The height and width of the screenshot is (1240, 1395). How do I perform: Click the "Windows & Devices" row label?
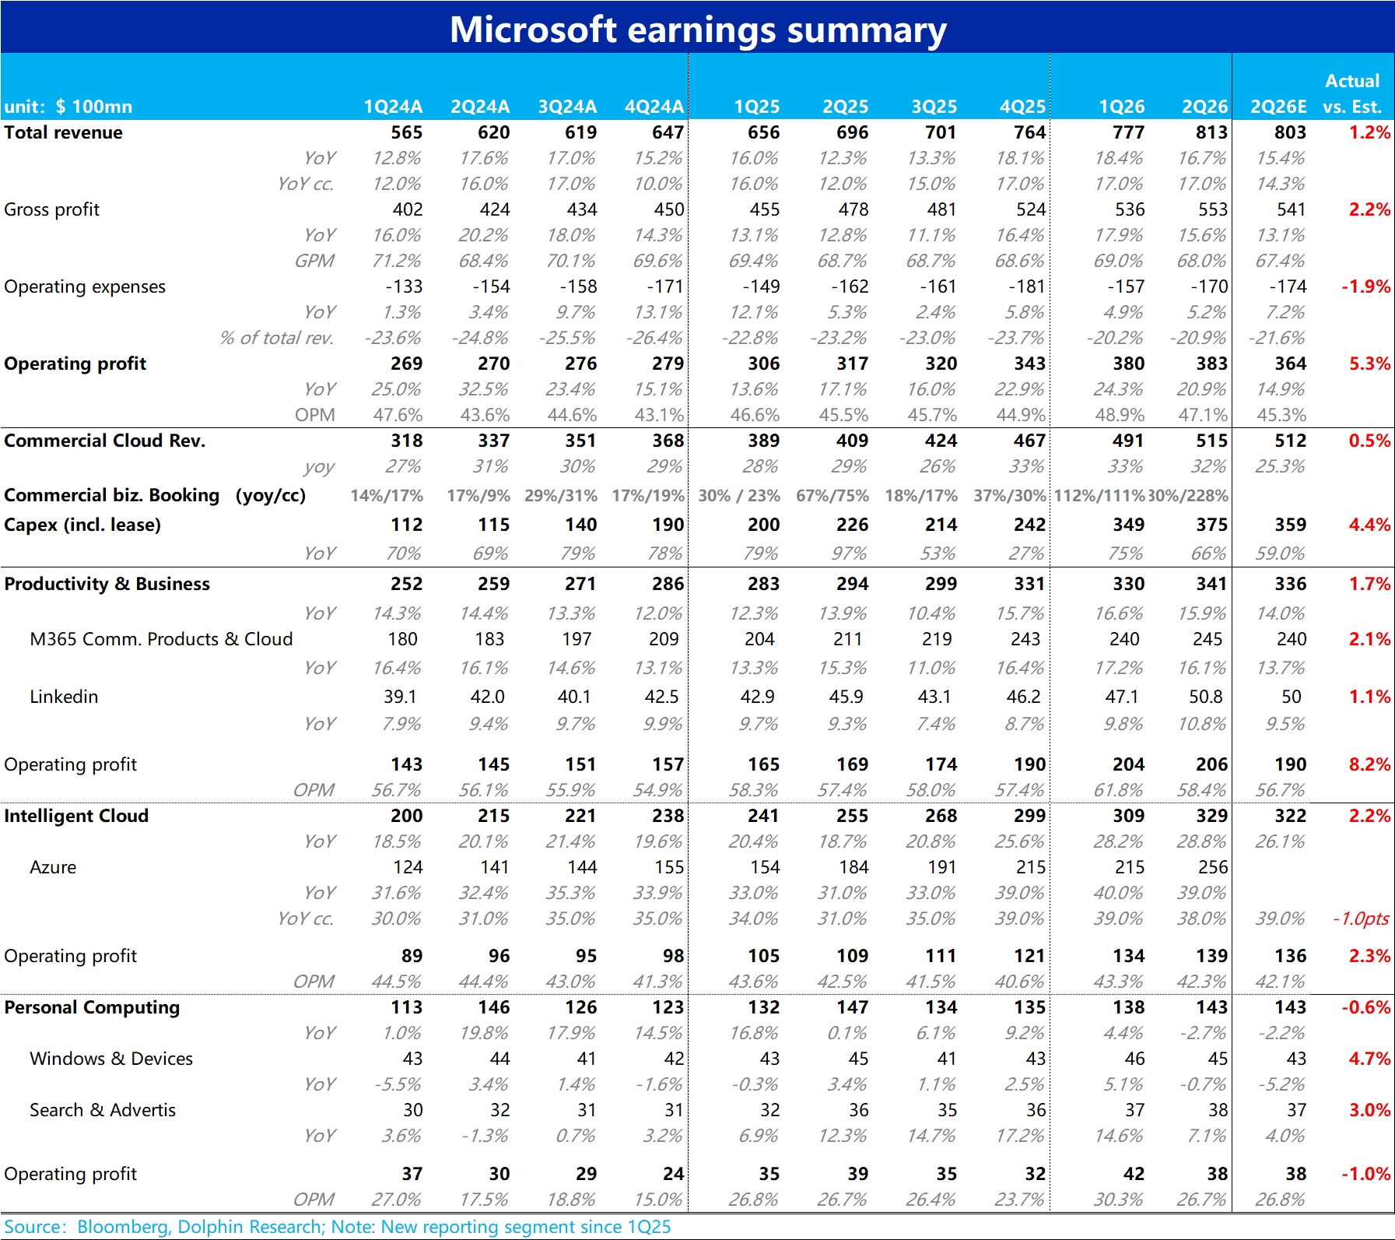click(111, 1059)
